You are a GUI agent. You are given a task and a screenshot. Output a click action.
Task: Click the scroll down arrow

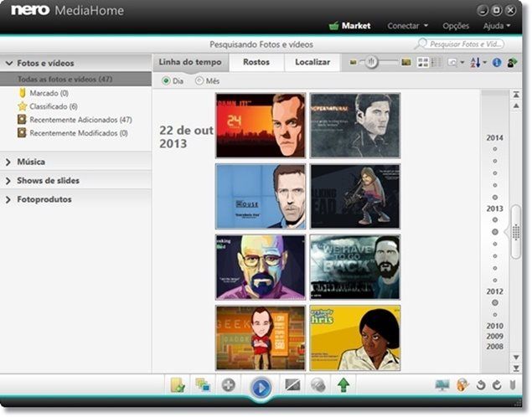tap(516, 357)
